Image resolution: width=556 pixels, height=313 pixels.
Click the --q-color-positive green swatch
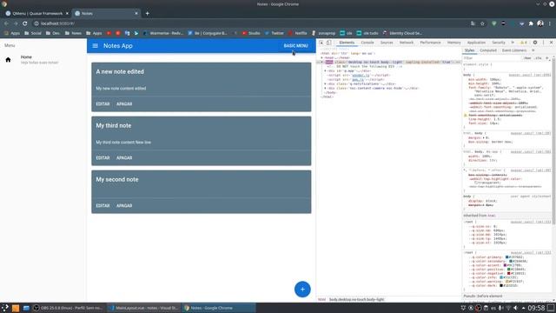tap(509, 270)
